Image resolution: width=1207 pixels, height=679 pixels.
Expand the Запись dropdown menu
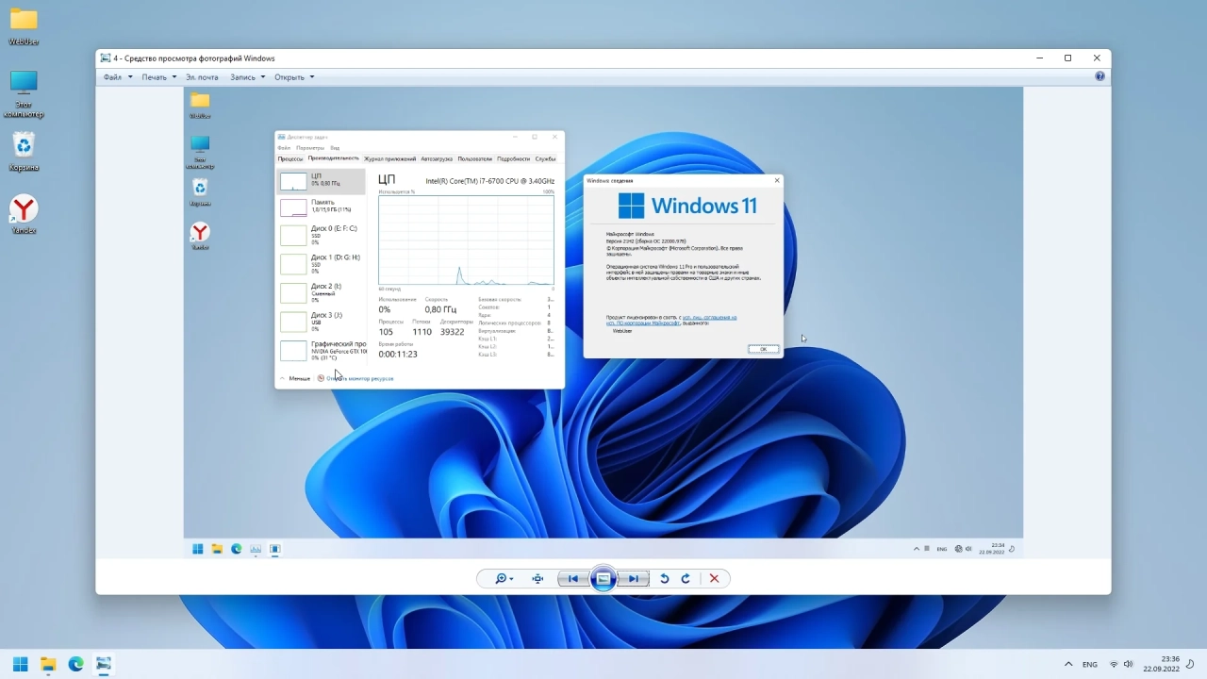pos(248,77)
